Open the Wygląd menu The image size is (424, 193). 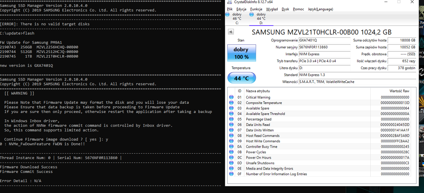[x=272, y=9]
